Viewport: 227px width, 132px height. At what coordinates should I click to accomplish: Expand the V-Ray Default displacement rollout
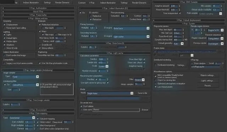[189, 20]
